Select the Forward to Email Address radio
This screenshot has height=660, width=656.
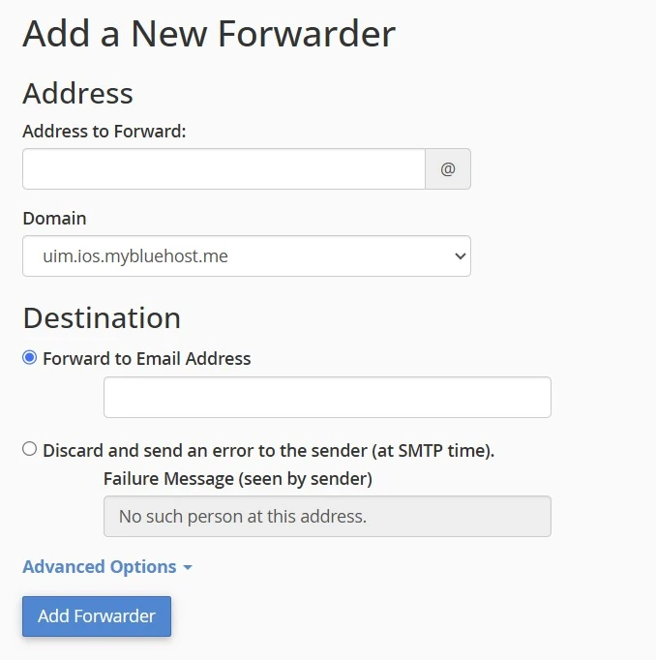30,358
